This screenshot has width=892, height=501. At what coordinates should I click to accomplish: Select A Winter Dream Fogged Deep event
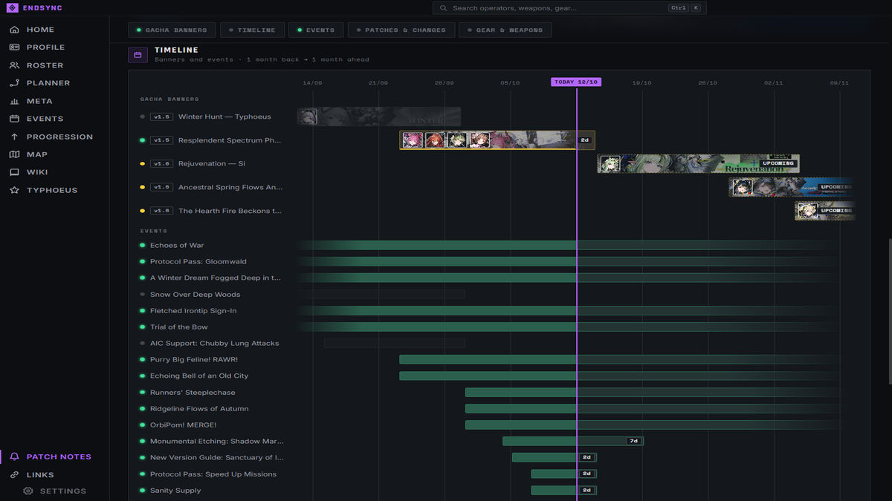click(216, 278)
